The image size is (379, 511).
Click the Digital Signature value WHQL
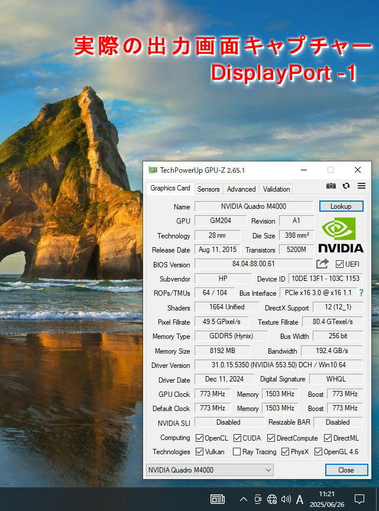tap(336, 379)
